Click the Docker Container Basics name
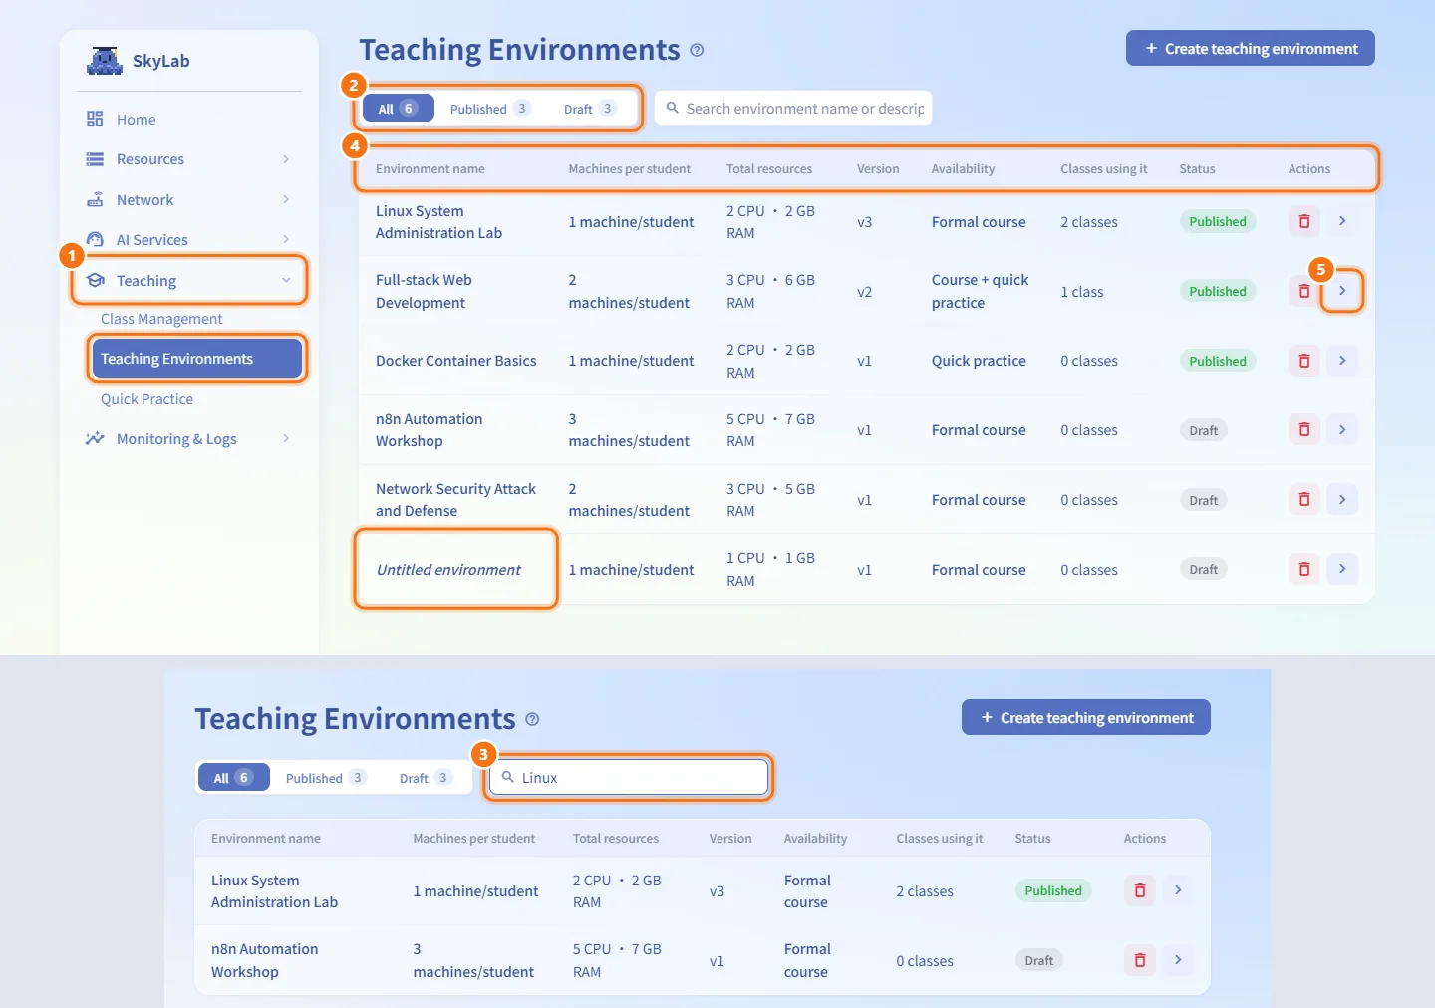This screenshot has height=1008, width=1435. tap(456, 361)
